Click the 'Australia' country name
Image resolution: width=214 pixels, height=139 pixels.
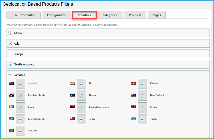pyautogui.click(x=33, y=83)
